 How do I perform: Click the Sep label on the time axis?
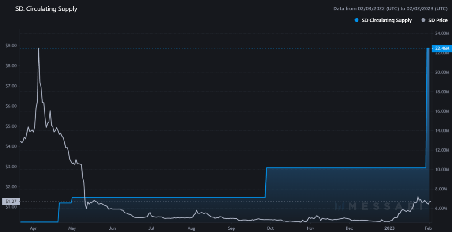pyautogui.click(x=231, y=228)
